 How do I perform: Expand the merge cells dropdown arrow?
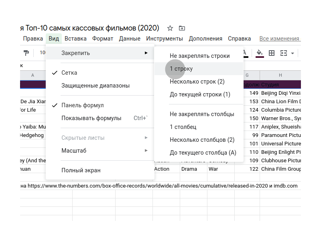(293, 53)
